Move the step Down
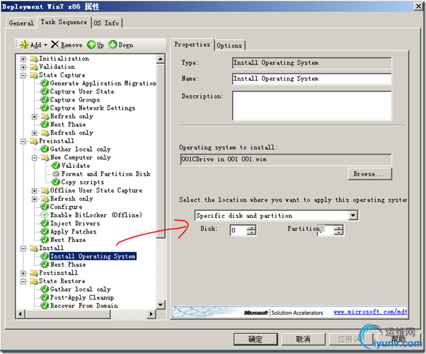The image size is (426, 354). (121, 44)
